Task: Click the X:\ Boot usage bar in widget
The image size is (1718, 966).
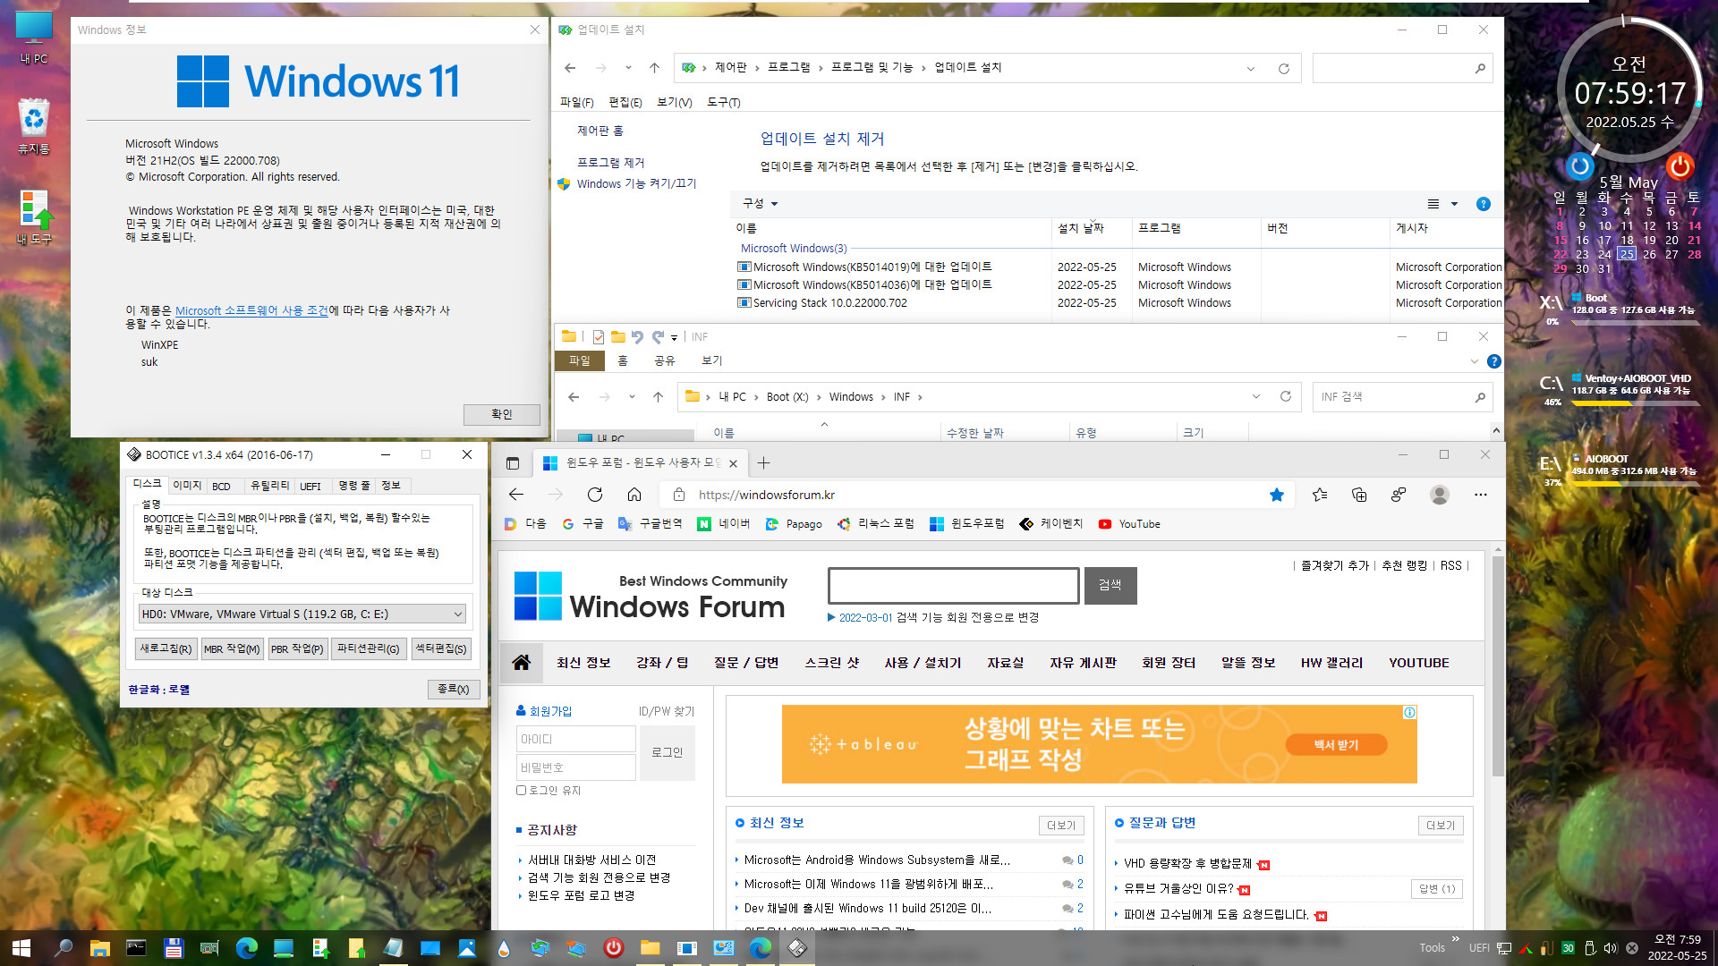Action: tap(1636, 323)
